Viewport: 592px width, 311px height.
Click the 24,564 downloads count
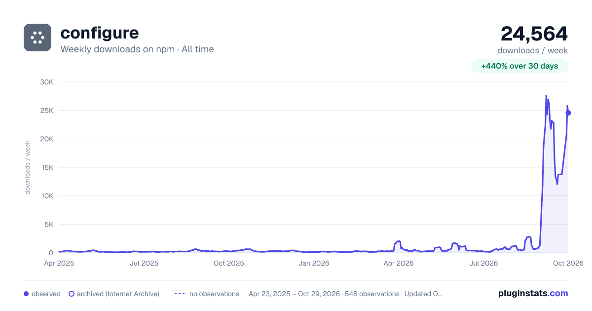pos(534,34)
